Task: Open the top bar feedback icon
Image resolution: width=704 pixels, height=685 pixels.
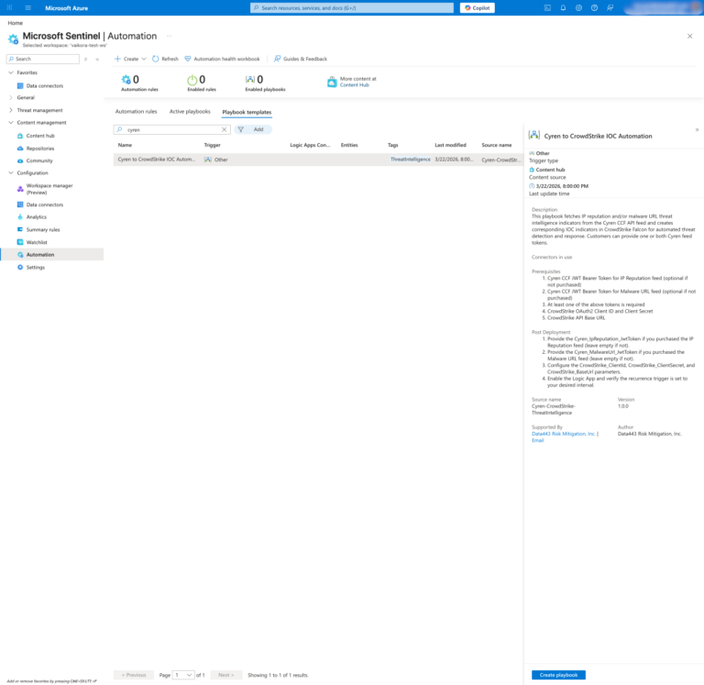Action: pyautogui.click(x=610, y=7)
